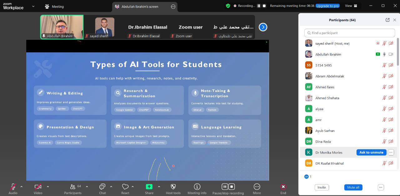Click Abram Abdelmalak's camera off icon
The image size is (400, 196).
pos(391,76)
